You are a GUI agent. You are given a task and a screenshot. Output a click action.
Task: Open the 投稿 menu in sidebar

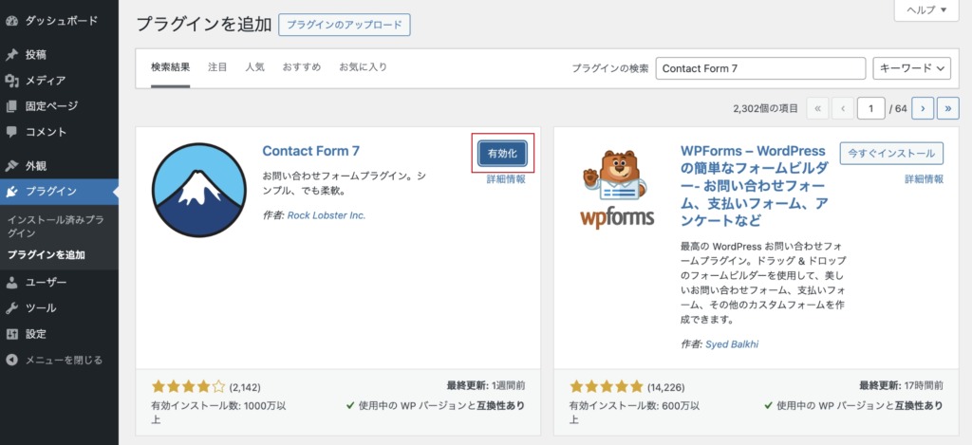coord(36,55)
